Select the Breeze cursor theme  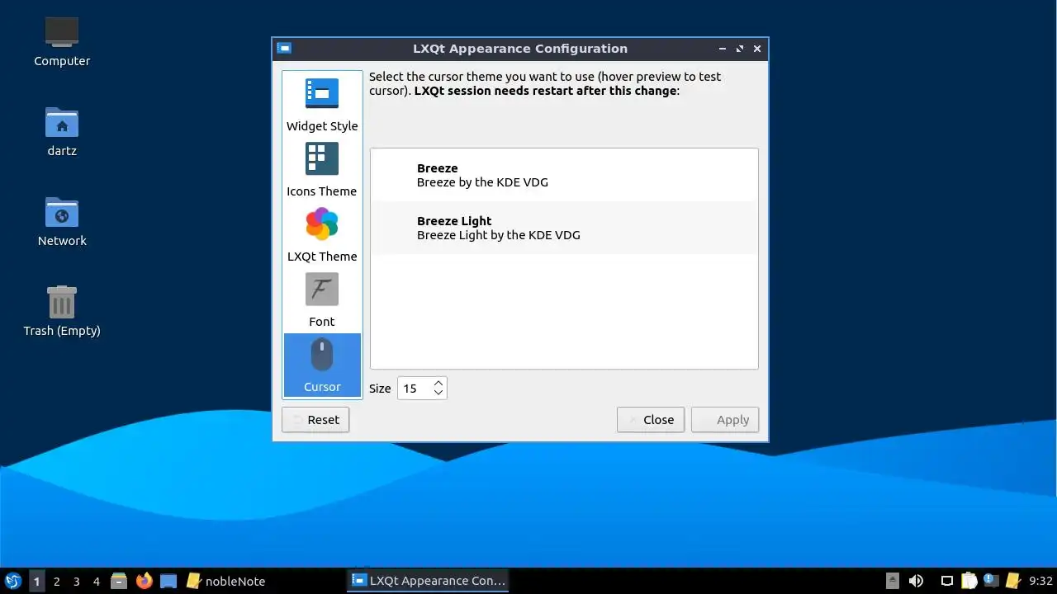click(x=564, y=175)
